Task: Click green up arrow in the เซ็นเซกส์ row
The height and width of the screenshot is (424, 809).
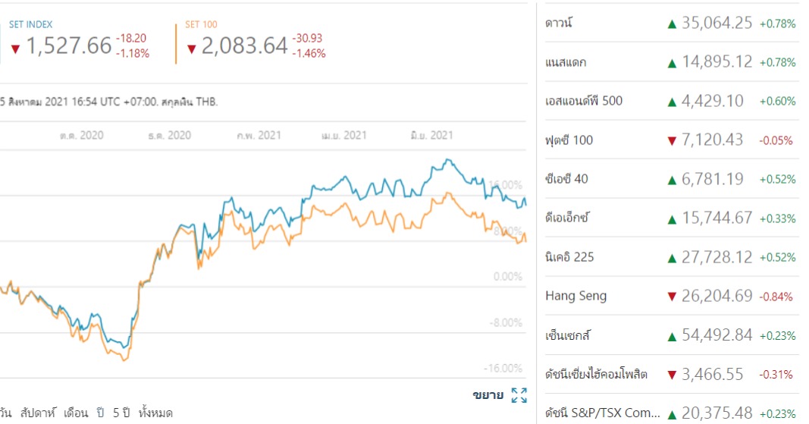Action: tap(671, 335)
